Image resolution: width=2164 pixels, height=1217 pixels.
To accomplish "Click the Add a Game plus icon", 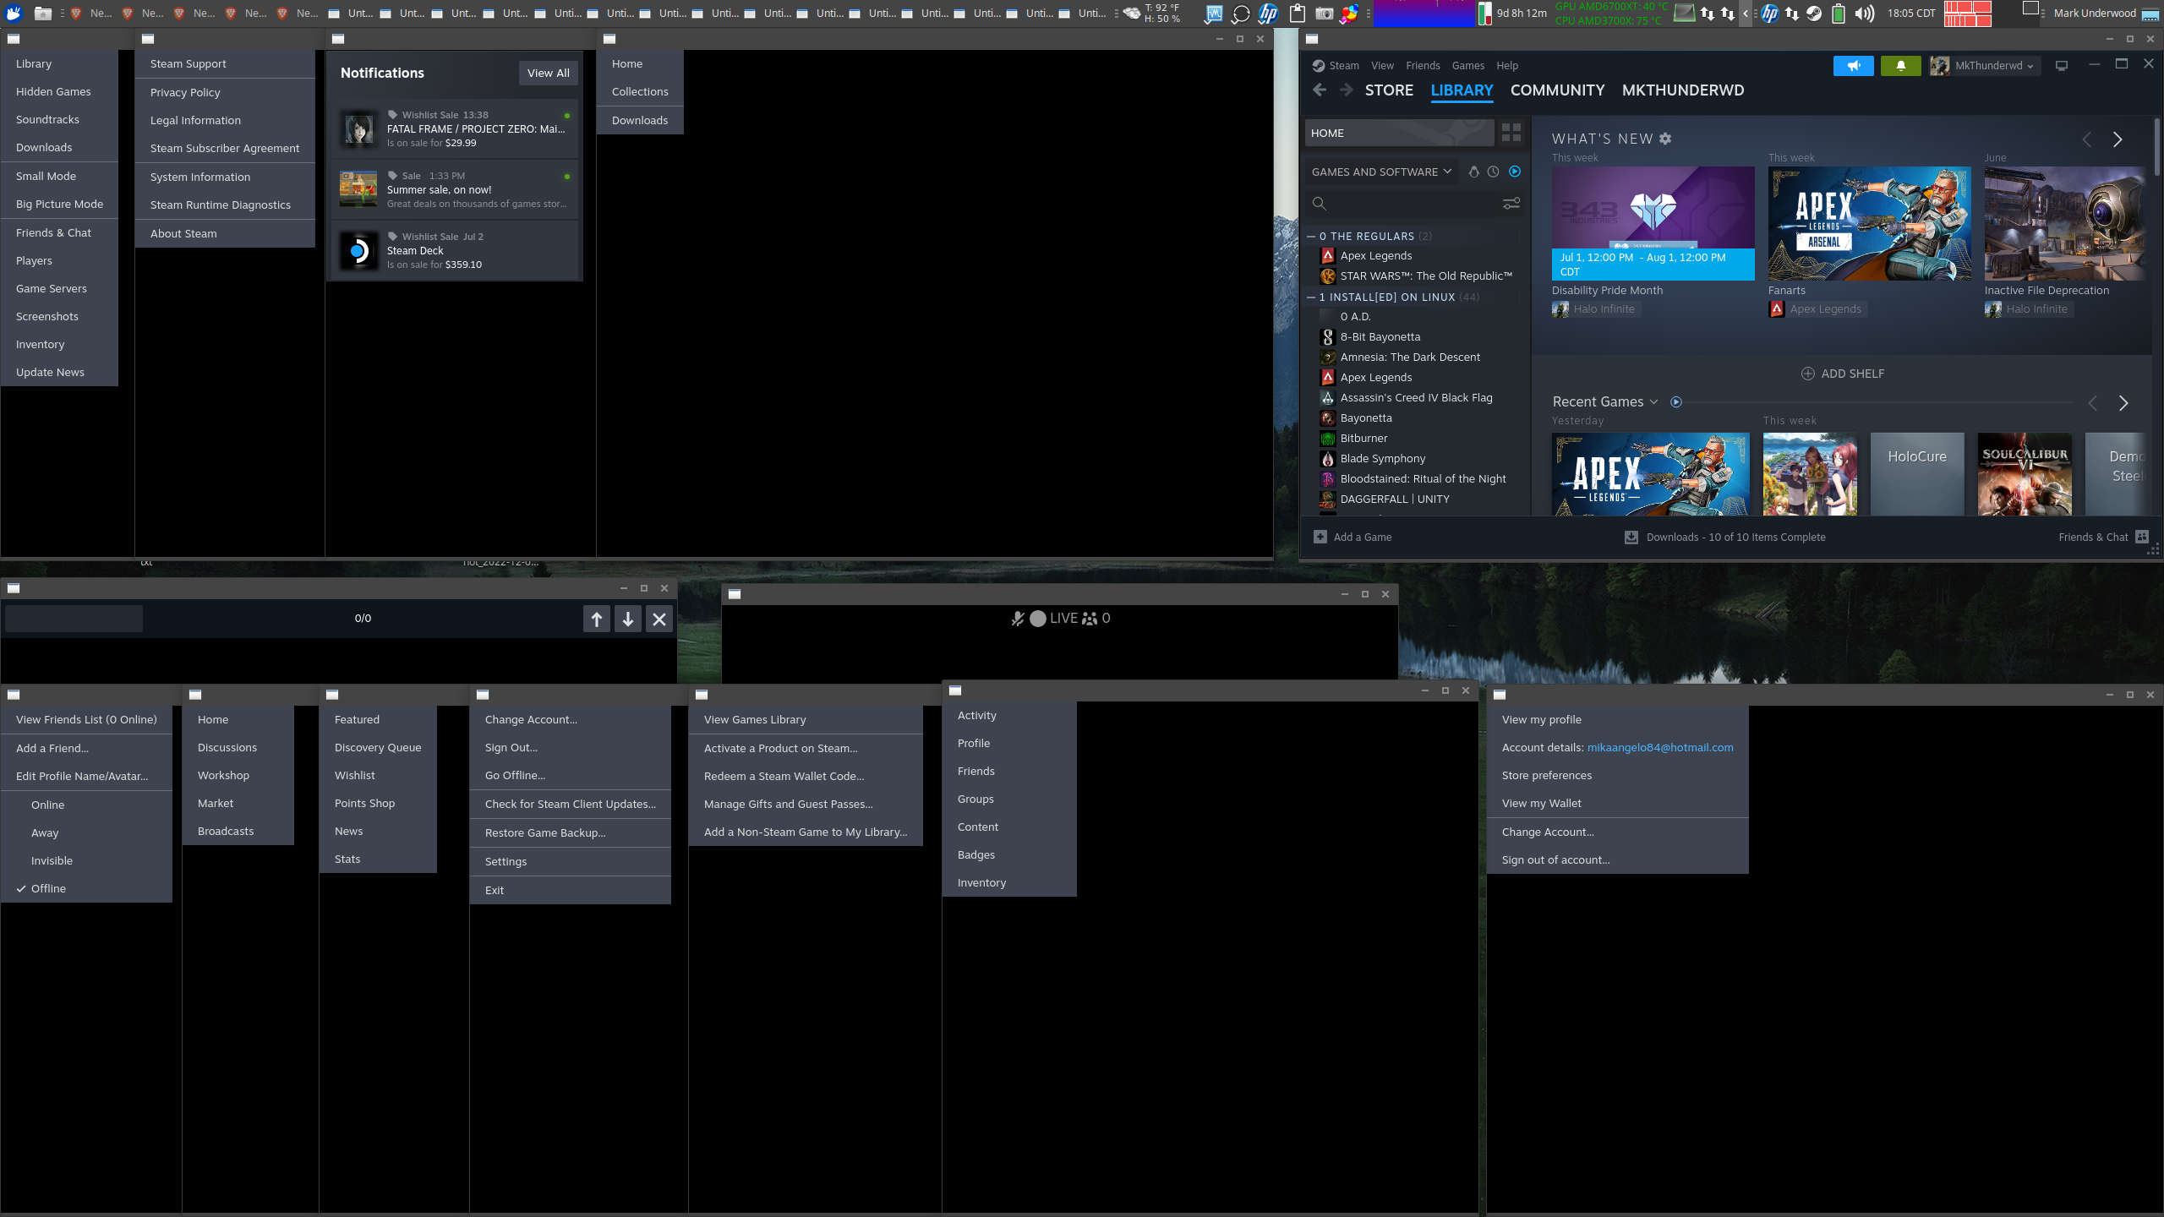I will tap(1320, 537).
